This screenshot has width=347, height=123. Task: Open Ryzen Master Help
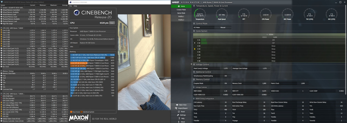[x=181, y=118]
